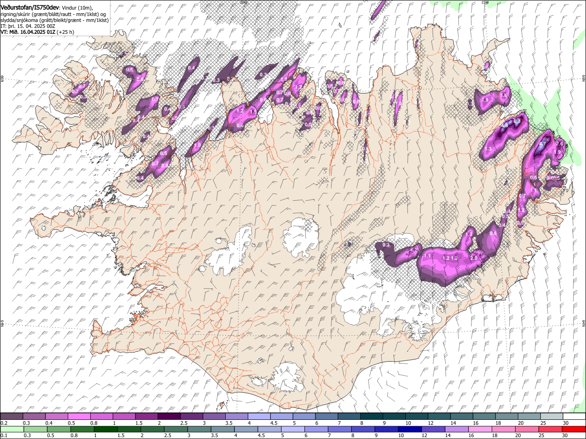Viewport: 586px width, 439px height.
Task: Pick the bright red swatch after rain legend 30
Action: pos(574,429)
